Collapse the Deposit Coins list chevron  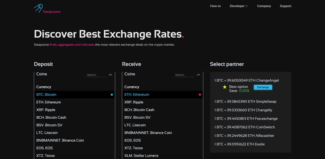pos(110,75)
